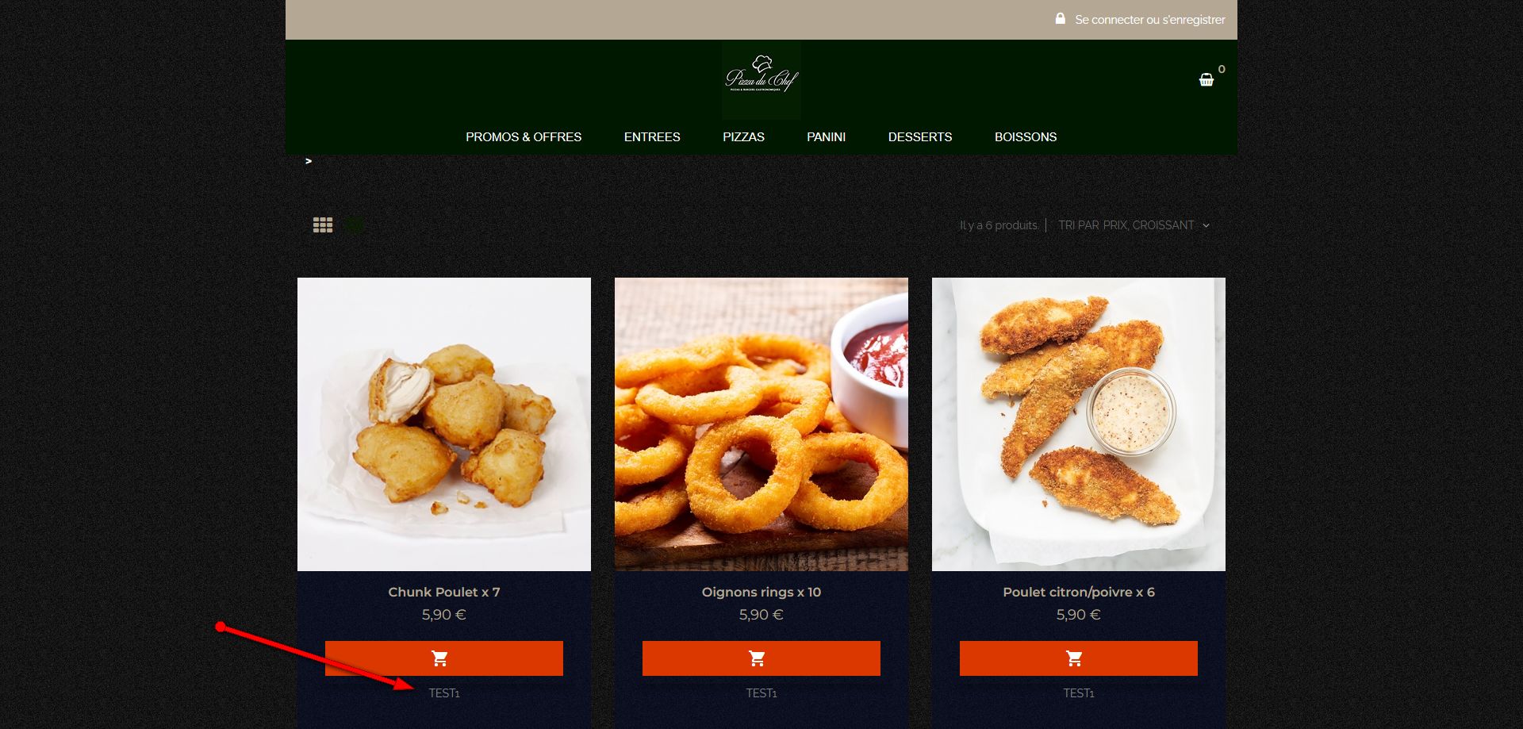
Task: Switch to grid view icon
Action: click(x=323, y=225)
